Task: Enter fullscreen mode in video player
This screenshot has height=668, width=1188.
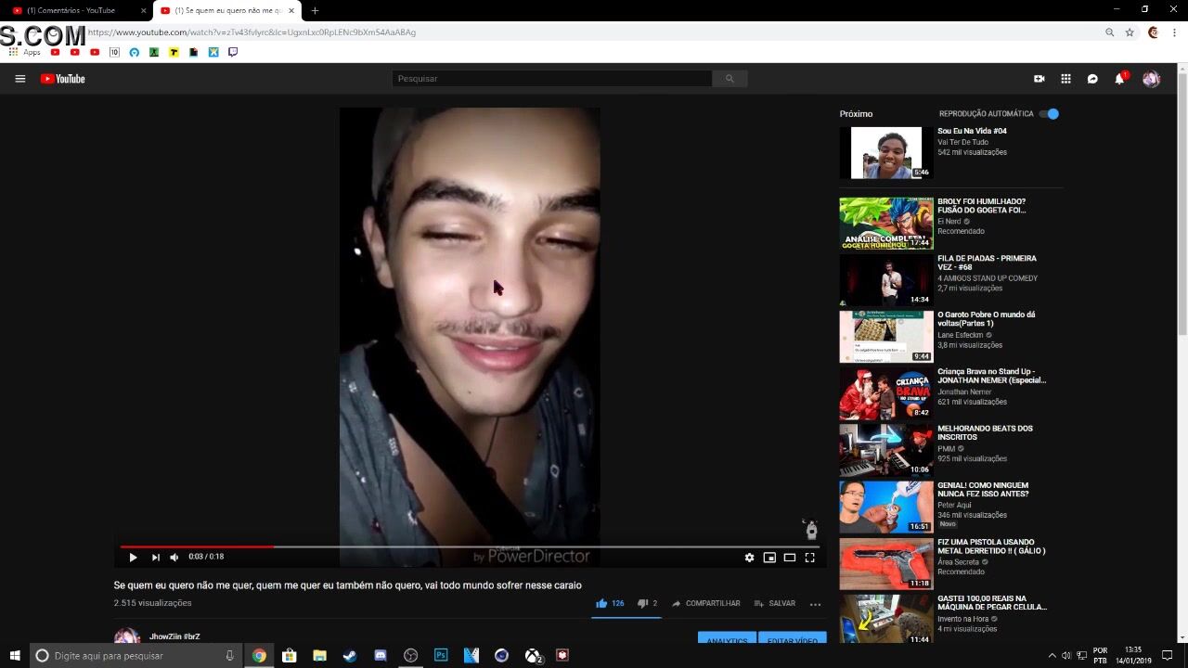Action: pyautogui.click(x=809, y=558)
